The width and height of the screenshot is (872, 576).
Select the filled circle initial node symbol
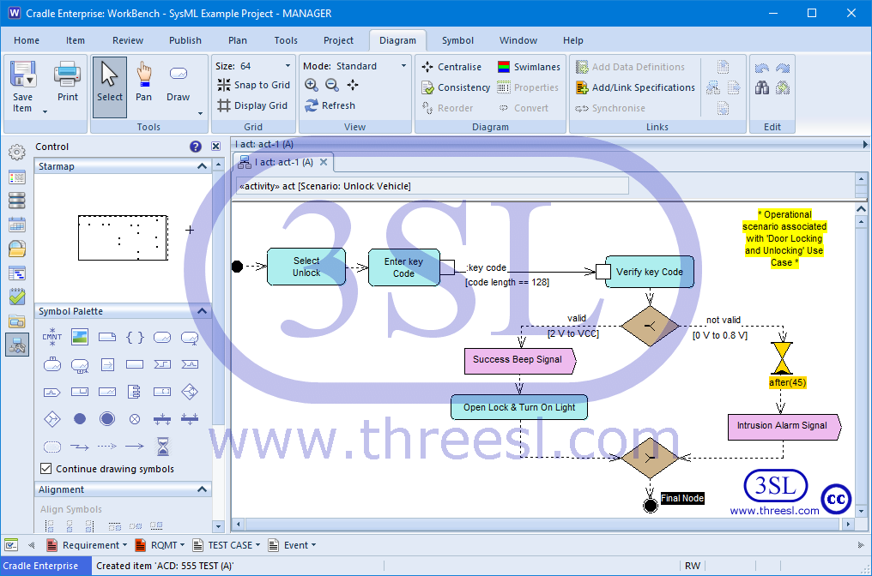point(80,419)
